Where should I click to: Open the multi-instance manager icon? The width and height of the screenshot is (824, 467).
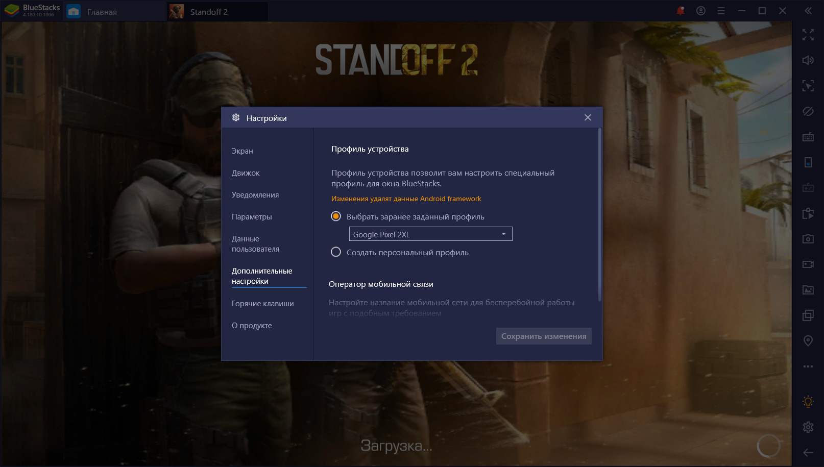(808, 315)
